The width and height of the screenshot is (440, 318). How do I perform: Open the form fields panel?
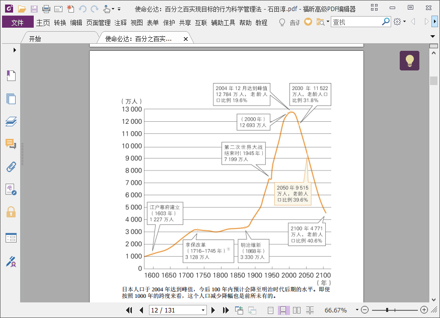tap(11, 238)
